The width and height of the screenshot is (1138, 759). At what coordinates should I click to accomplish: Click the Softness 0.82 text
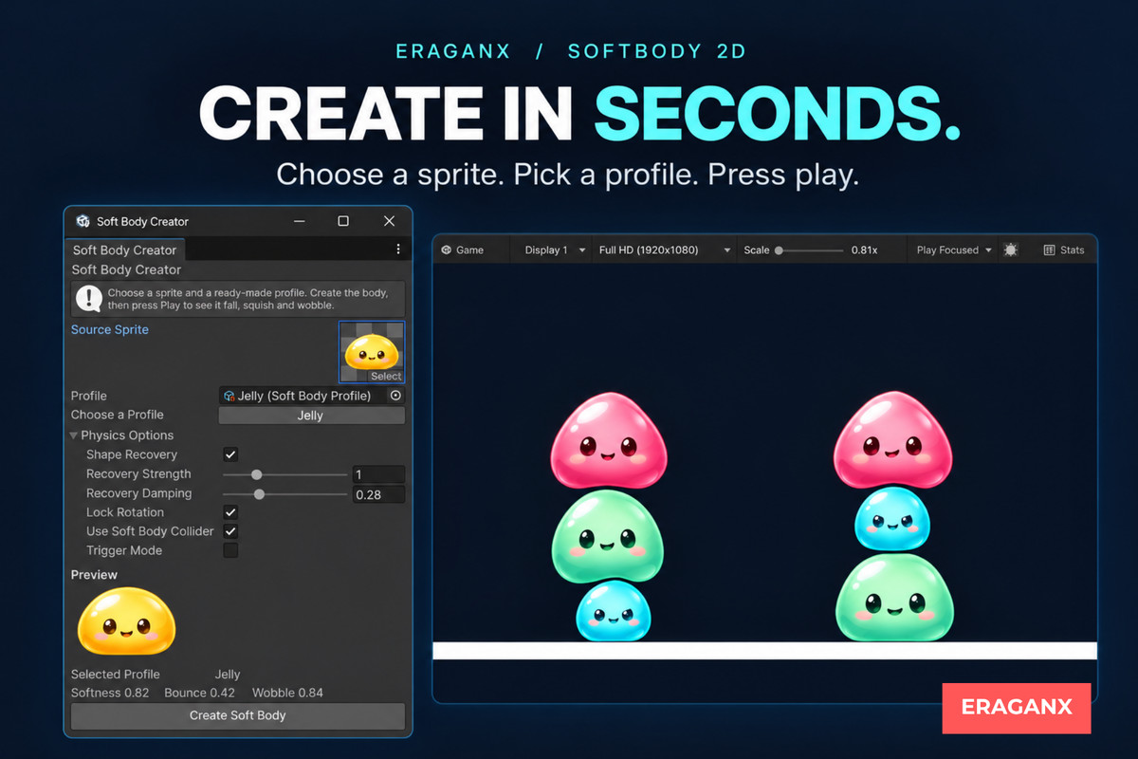(x=110, y=693)
